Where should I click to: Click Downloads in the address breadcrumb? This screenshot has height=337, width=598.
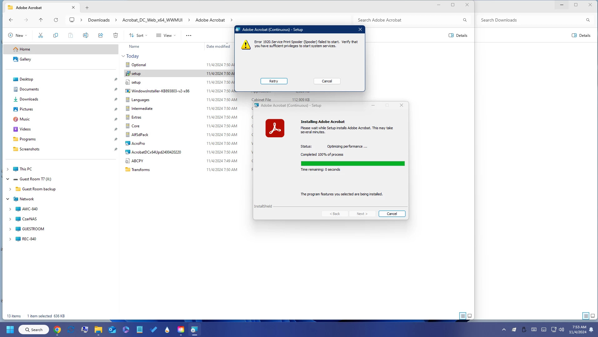click(x=99, y=20)
